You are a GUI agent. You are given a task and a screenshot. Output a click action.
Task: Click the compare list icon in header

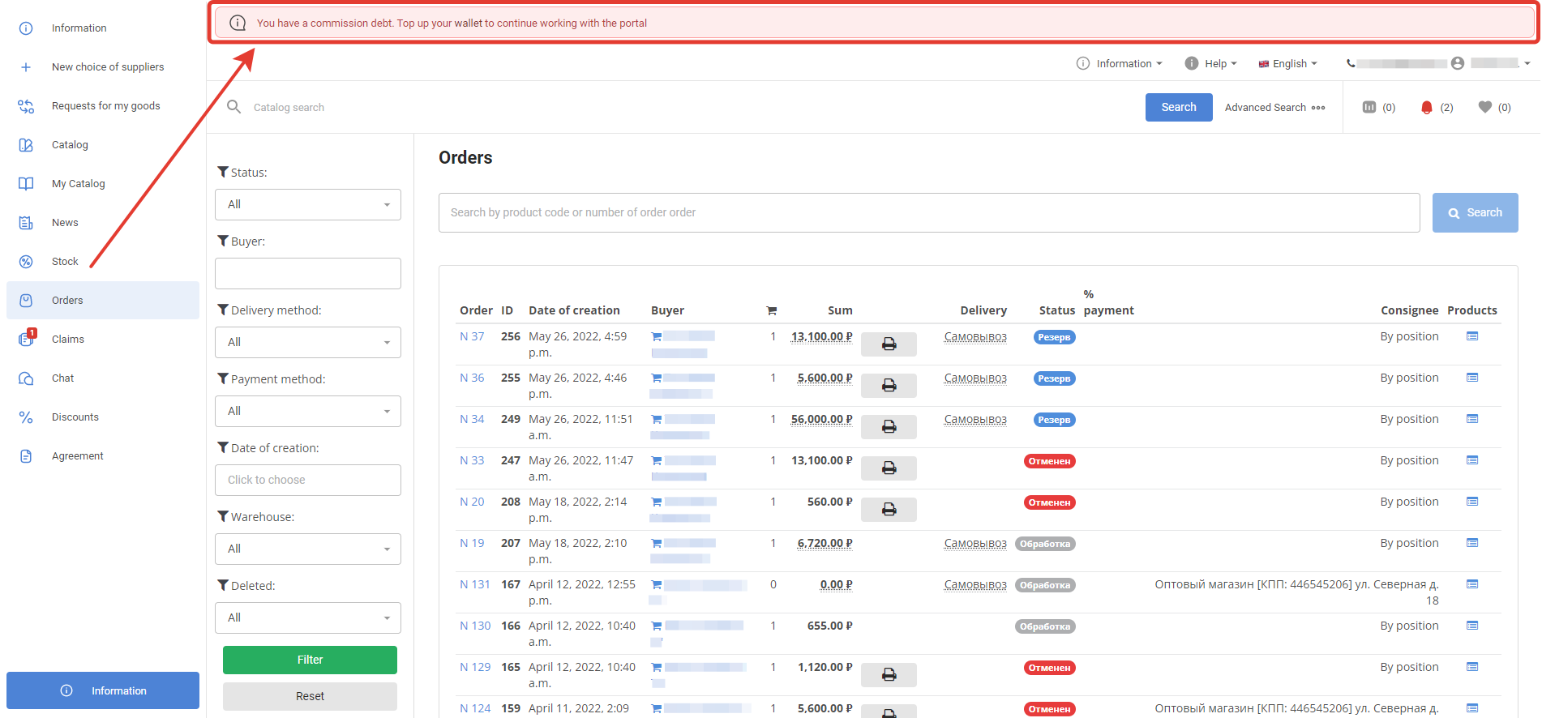click(x=1369, y=107)
